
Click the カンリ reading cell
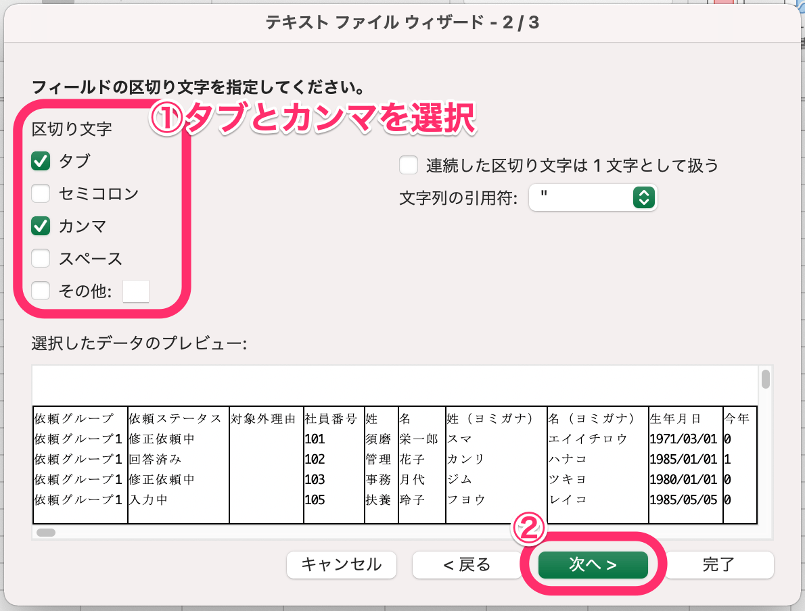pyautogui.click(x=465, y=459)
